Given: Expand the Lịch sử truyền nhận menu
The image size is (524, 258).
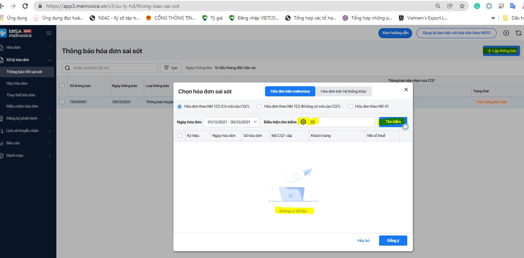Looking at the screenshot, I should tap(50, 131).
